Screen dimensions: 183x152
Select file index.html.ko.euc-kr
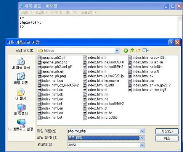tap(101, 81)
